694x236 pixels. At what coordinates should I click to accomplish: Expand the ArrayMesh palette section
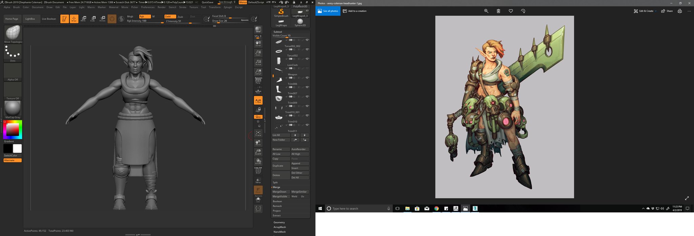(280, 227)
